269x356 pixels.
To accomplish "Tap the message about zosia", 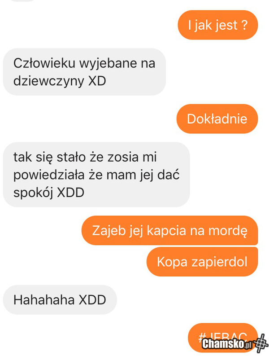I will pos(96,175).
